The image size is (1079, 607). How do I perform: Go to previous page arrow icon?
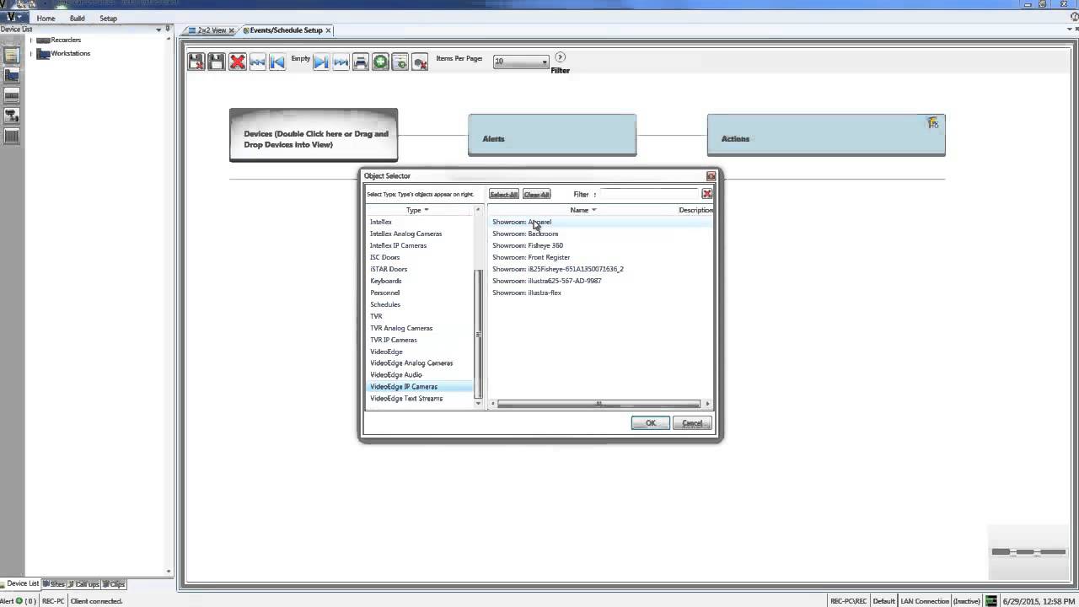[x=277, y=62]
